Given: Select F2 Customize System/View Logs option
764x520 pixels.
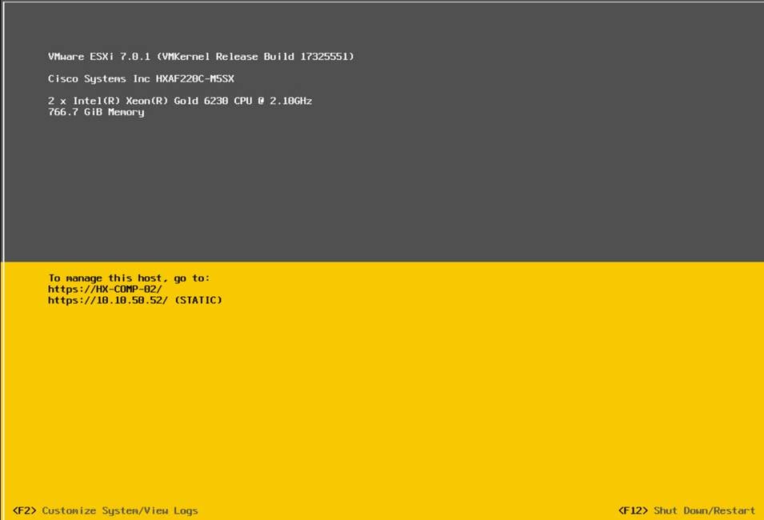Looking at the screenshot, I should point(106,510).
